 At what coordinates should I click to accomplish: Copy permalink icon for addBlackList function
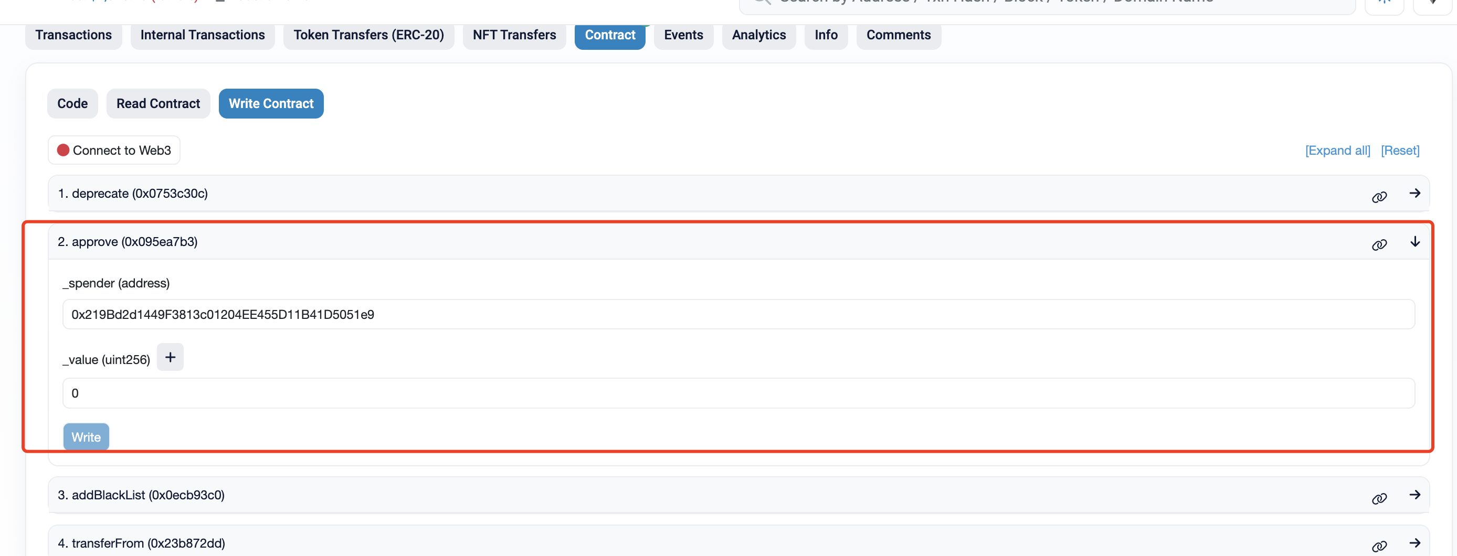pos(1379,498)
